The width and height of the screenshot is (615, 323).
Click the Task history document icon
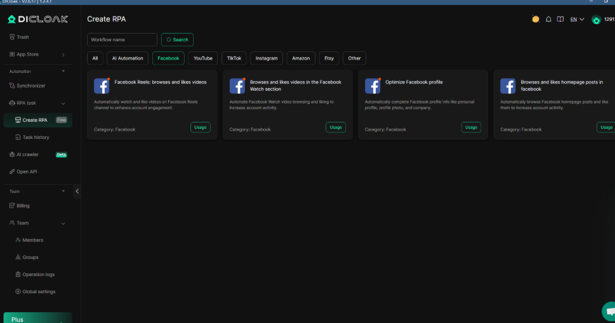18,137
